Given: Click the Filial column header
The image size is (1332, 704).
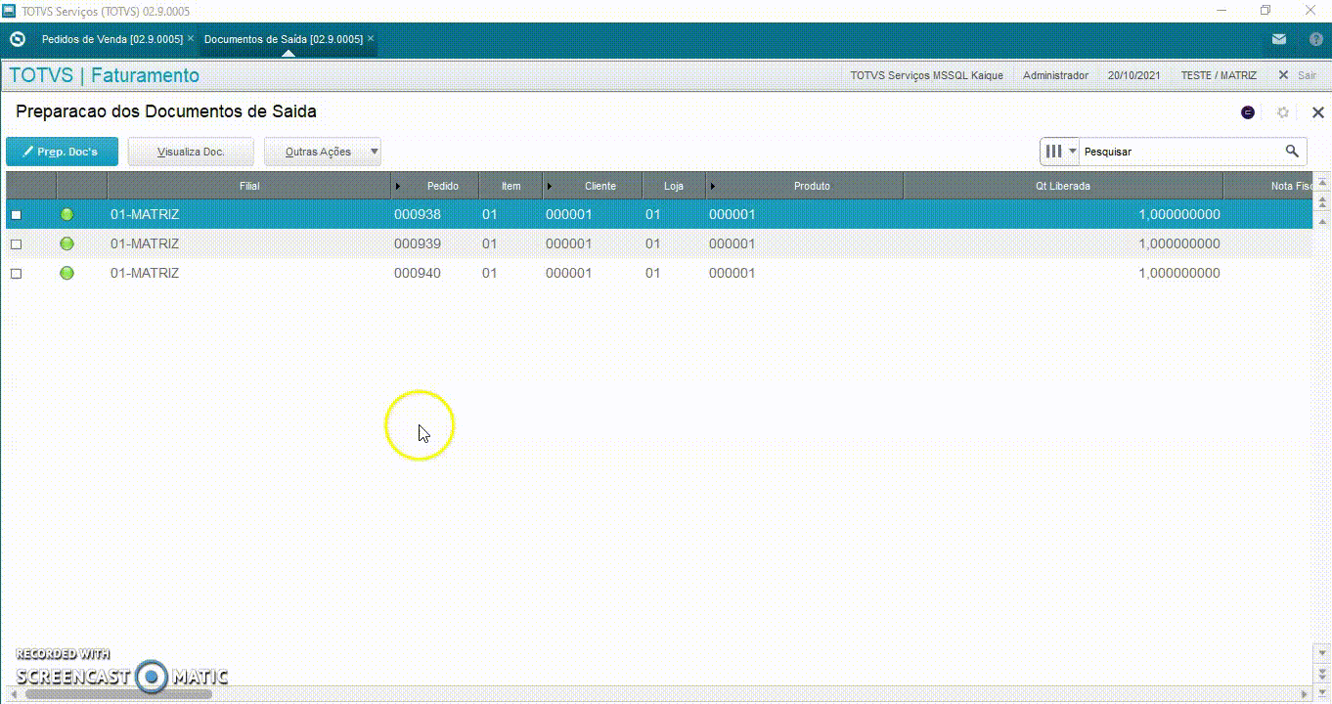Looking at the screenshot, I should (249, 186).
